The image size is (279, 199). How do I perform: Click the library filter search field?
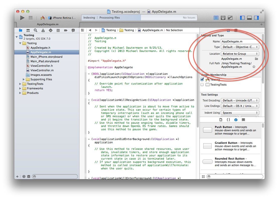pyautogui.click(x=235, y=177)
